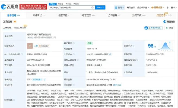Click the paid-in capital value in 万人民币
The width and height of the screenshot is (178, 108).
155,54
